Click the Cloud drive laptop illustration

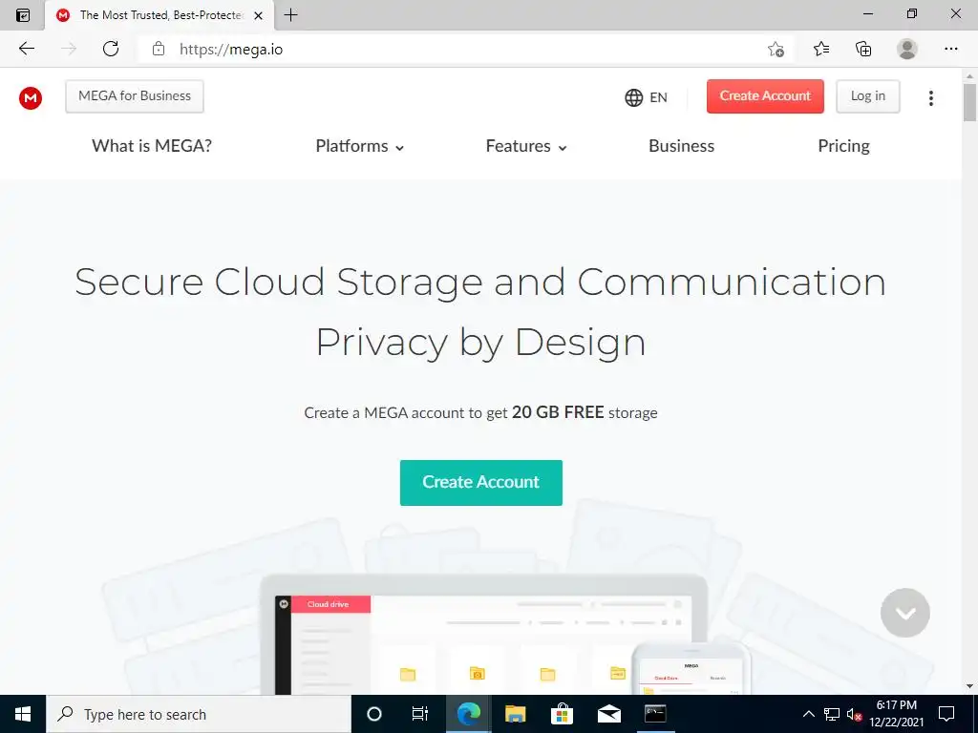(x=484, y=635)
